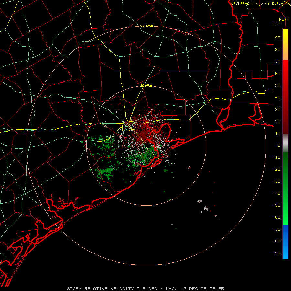Click the 40 value on the color scale

(x=278, y=98)
